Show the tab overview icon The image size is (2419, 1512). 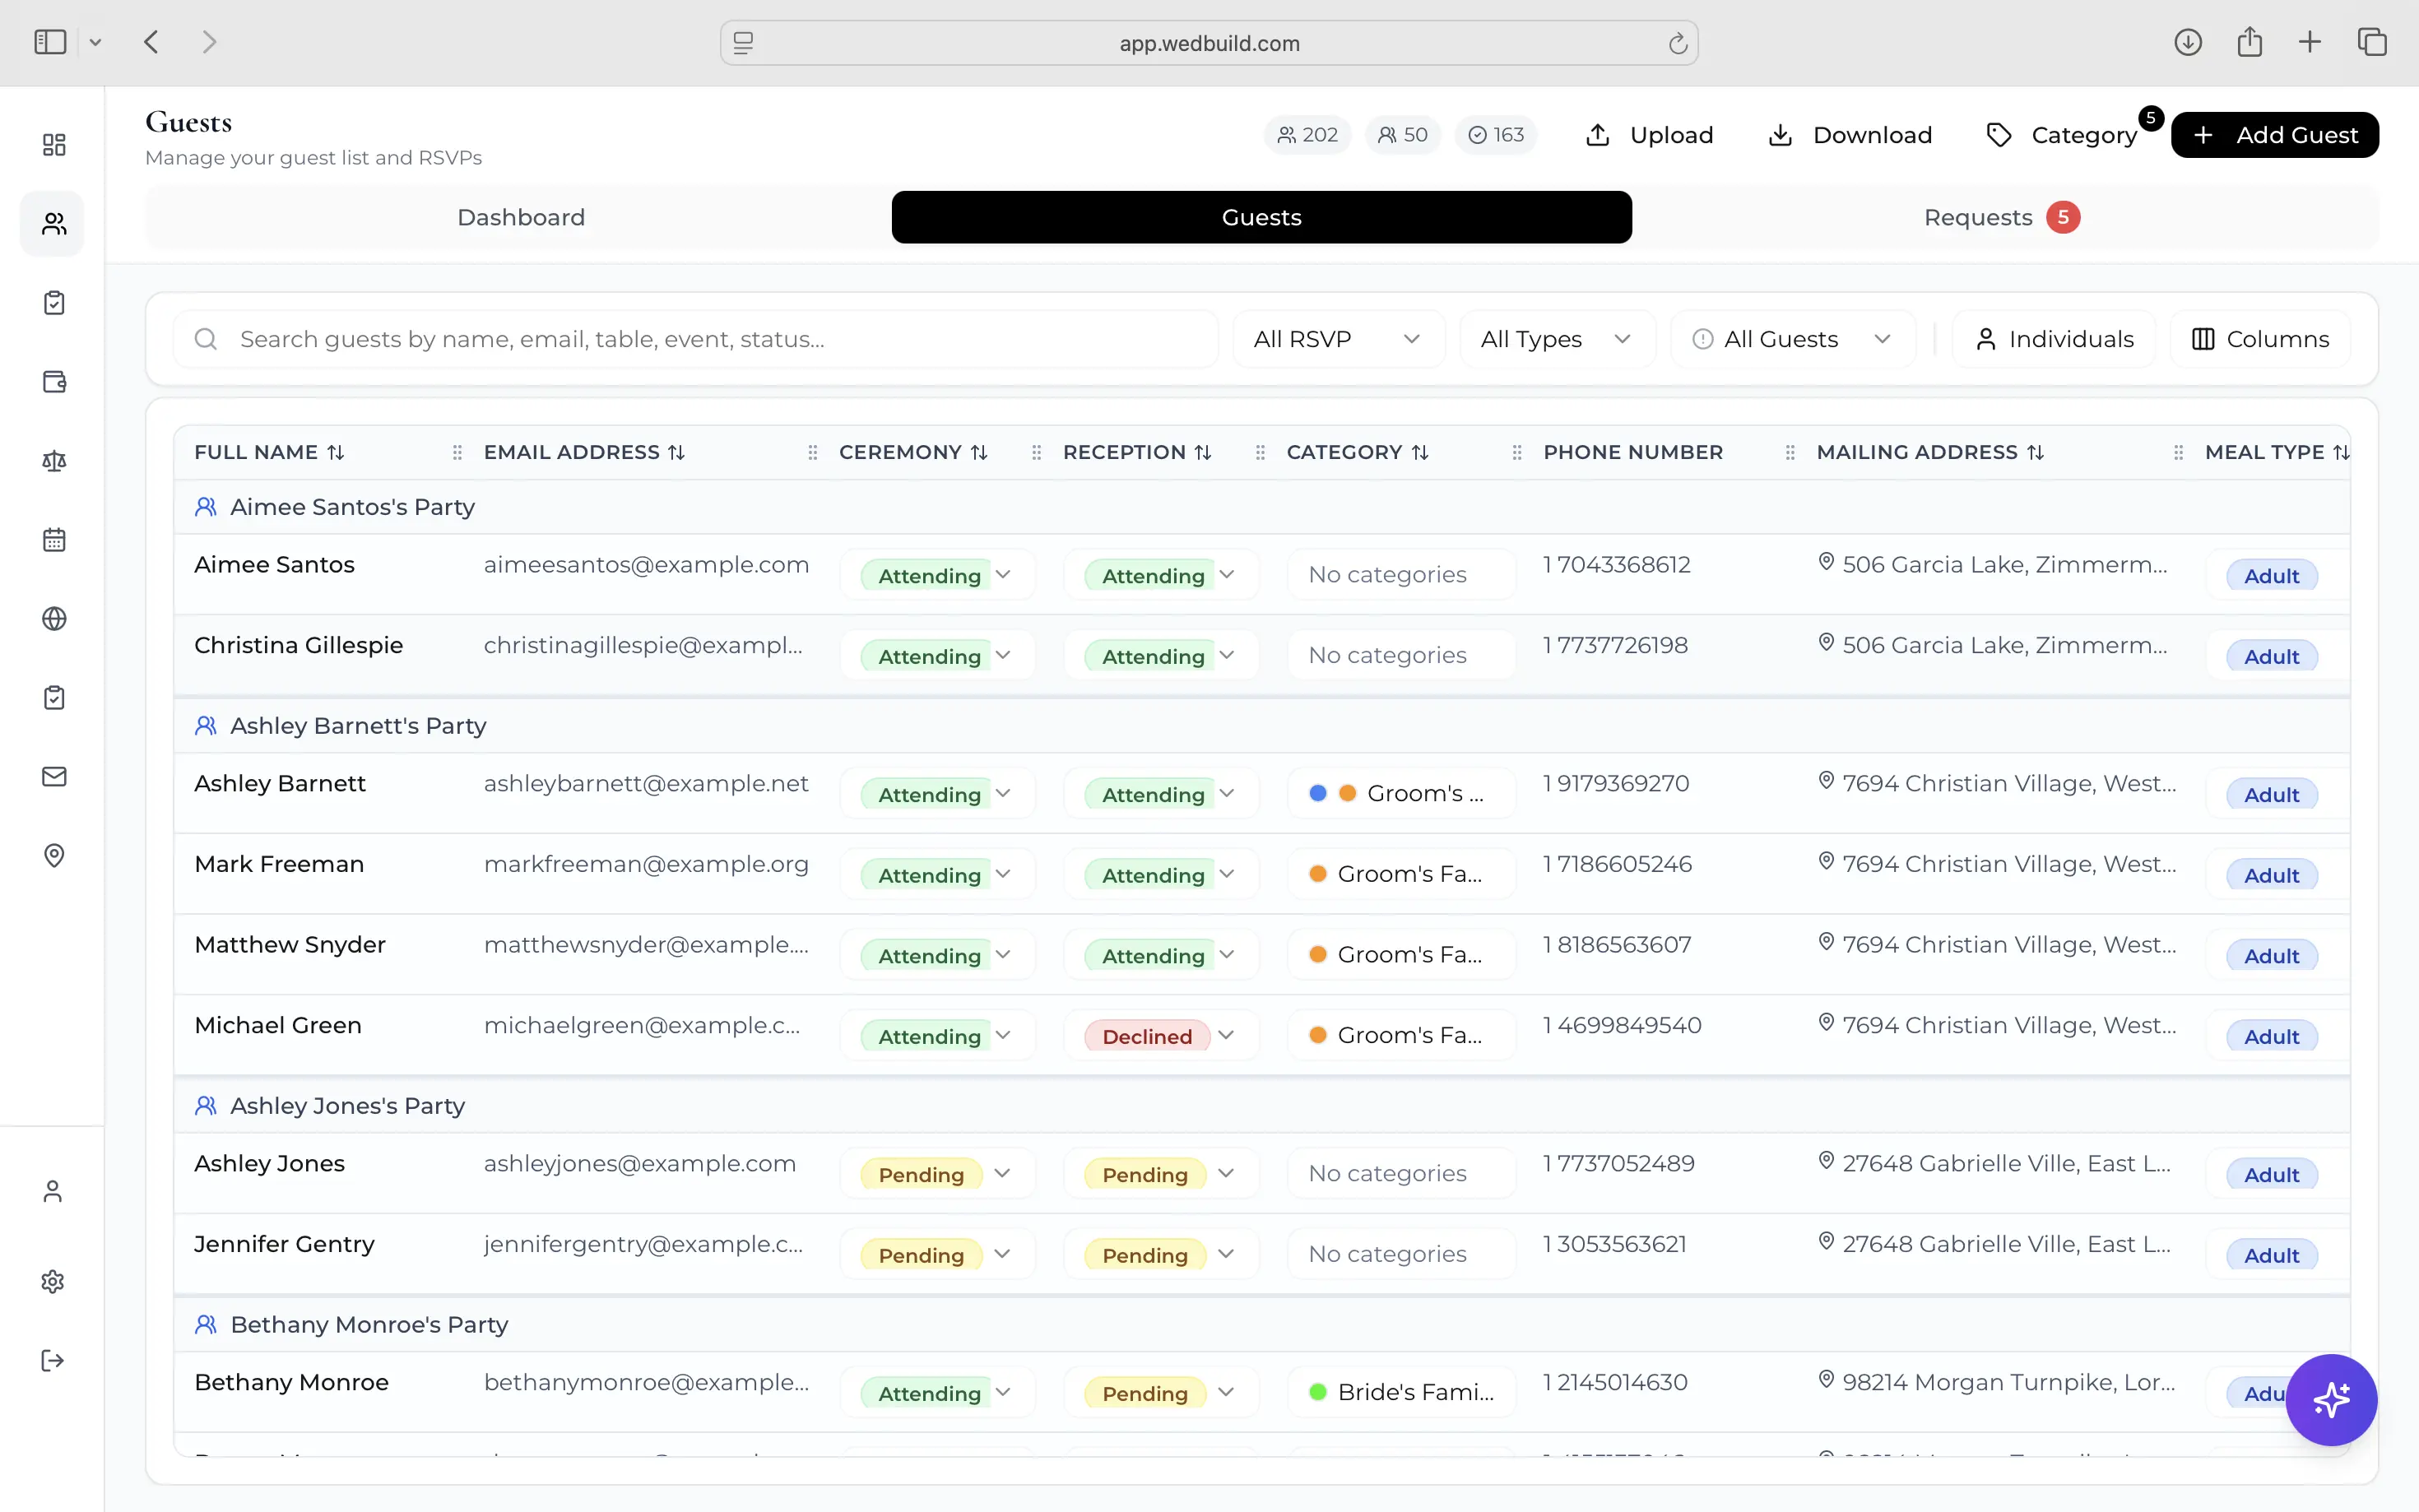[x=2372, y=42]
